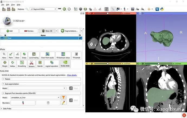Select the mouse pointer interaction mode
187x118 pixels.
[x=113, y=9]
